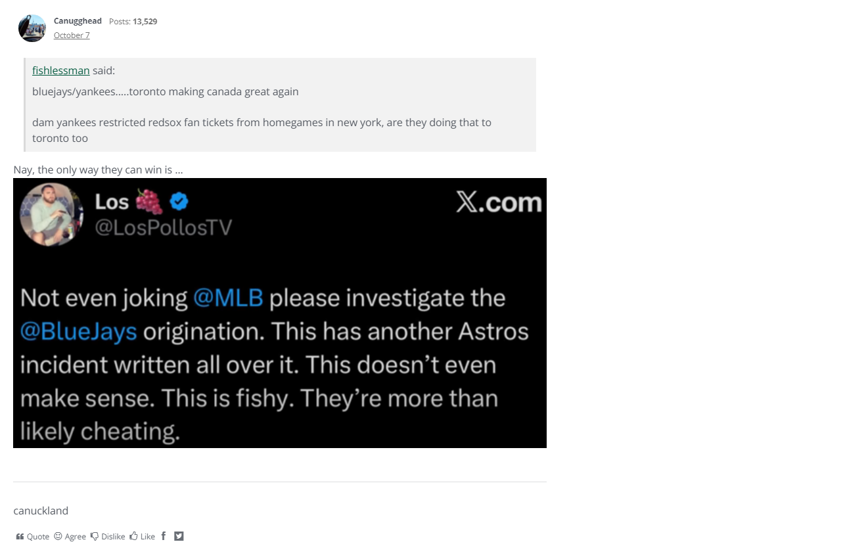Open the Canugghead username link
The height and width of the screenshot is (544, 843).
78,21
